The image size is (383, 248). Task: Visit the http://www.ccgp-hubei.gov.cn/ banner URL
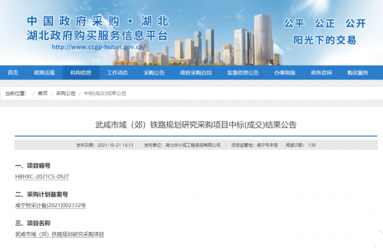pos(98,47)
